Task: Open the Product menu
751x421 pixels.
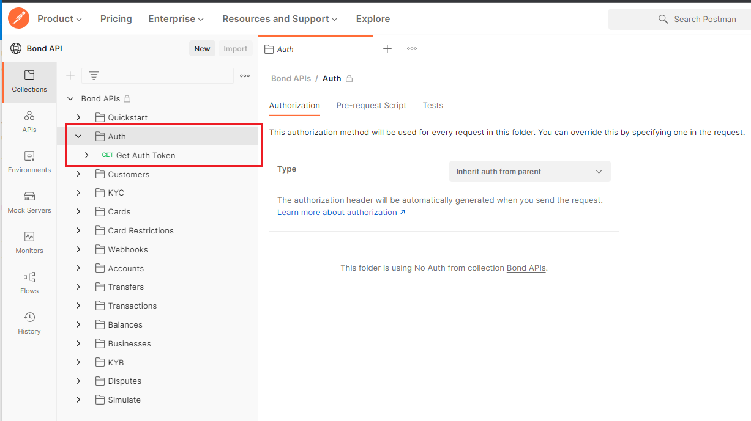Action: [x=59, y=19]
